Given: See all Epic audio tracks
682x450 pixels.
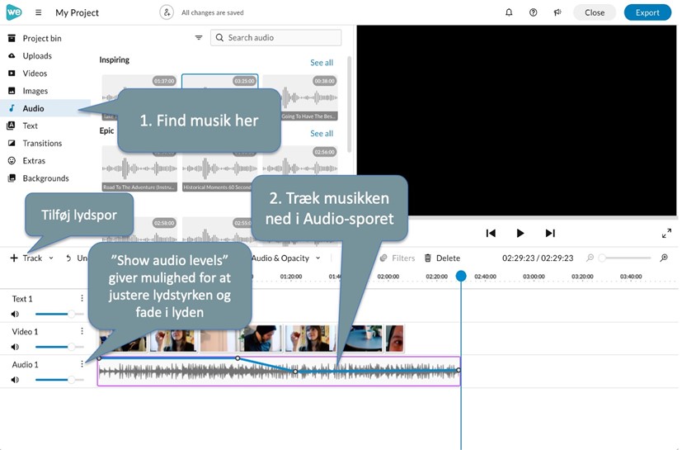Looking at the screenshot, I should tap(322, 133).
